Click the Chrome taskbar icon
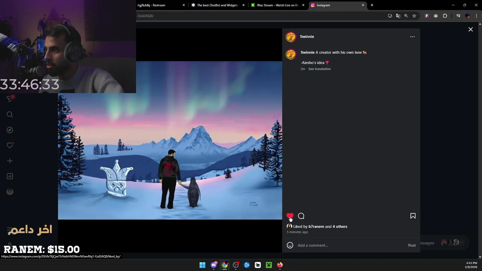Screen dimensions: 482x271 pos(224,265)
